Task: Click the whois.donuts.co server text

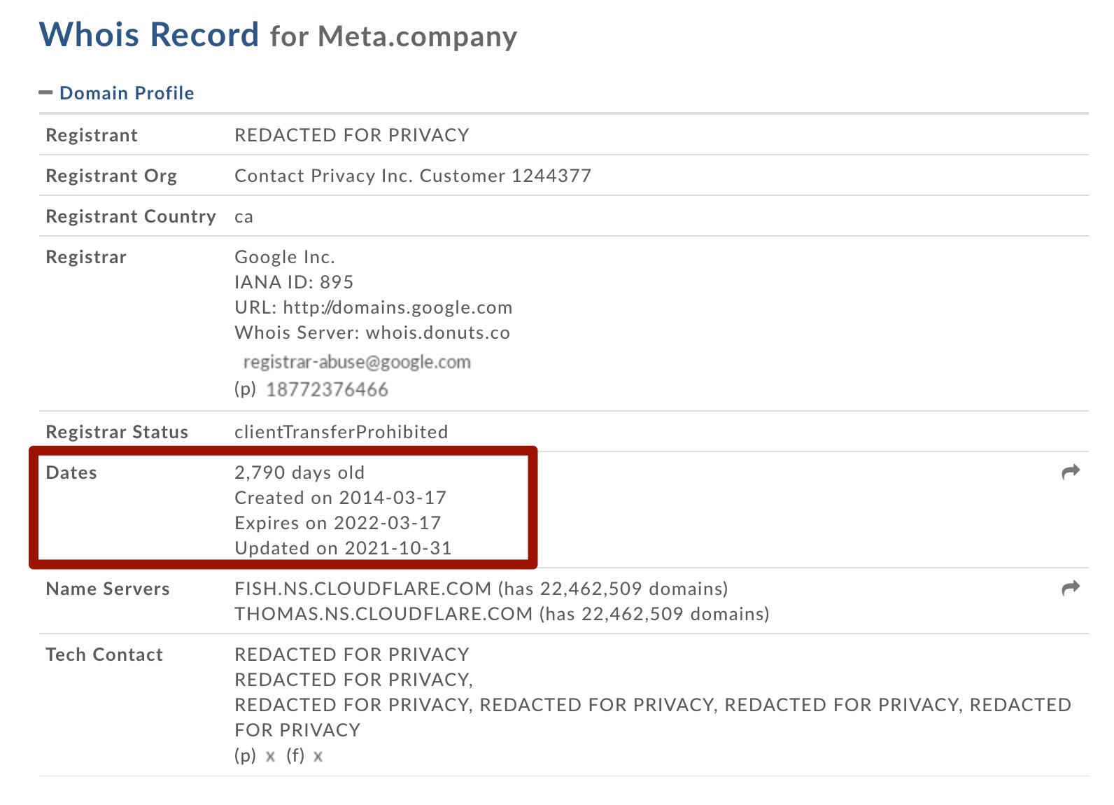Action: (x=438, y=332)
